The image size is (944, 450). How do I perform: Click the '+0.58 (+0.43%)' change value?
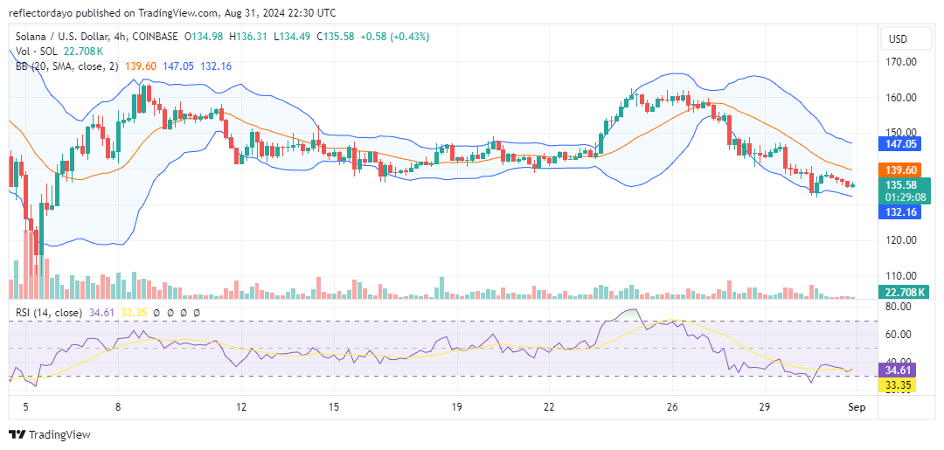395,37
